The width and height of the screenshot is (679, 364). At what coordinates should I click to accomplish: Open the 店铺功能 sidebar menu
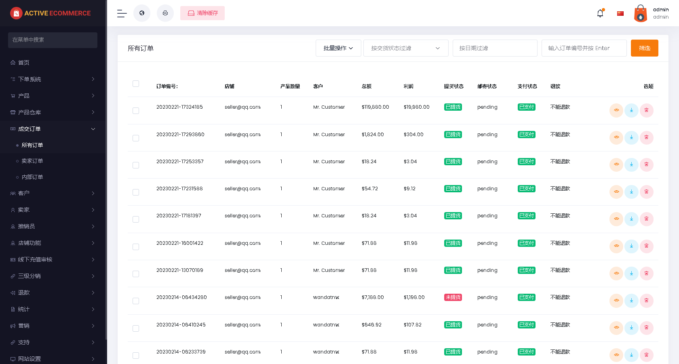click(x=53, y=243)
